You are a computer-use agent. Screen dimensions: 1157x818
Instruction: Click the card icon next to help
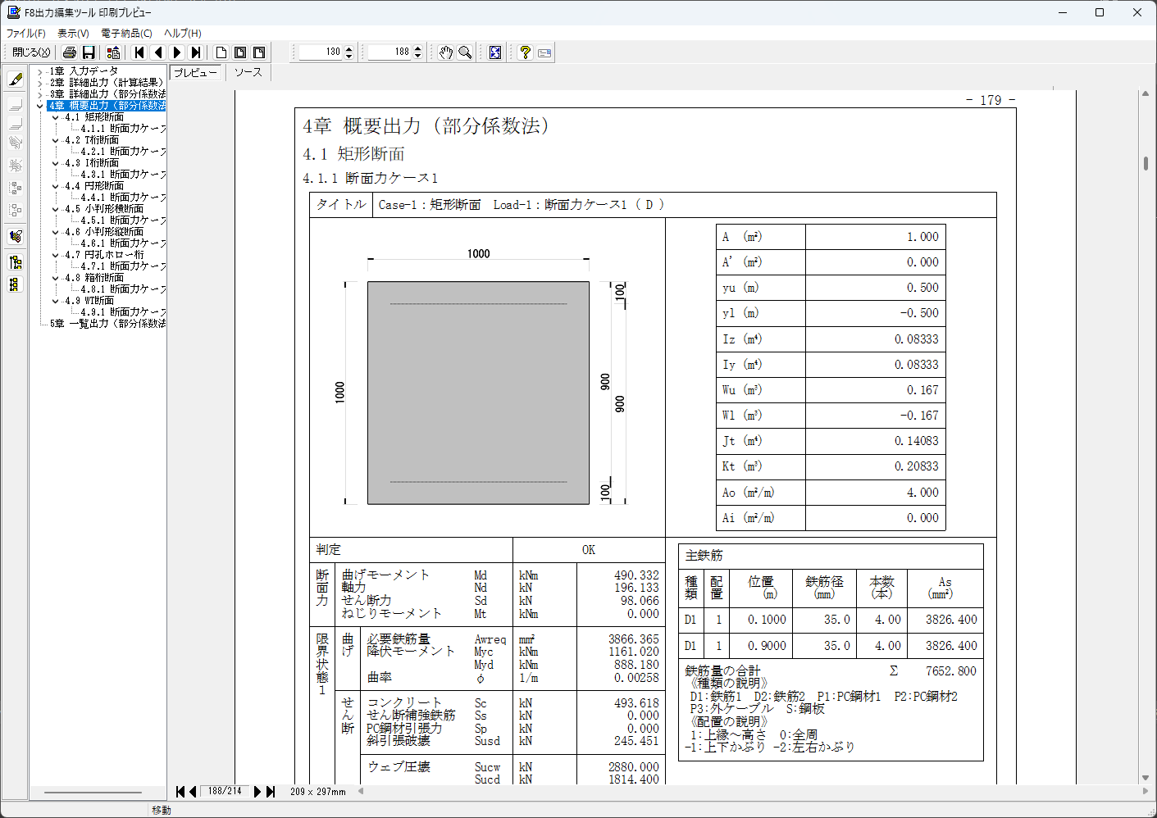coord(544,52)
